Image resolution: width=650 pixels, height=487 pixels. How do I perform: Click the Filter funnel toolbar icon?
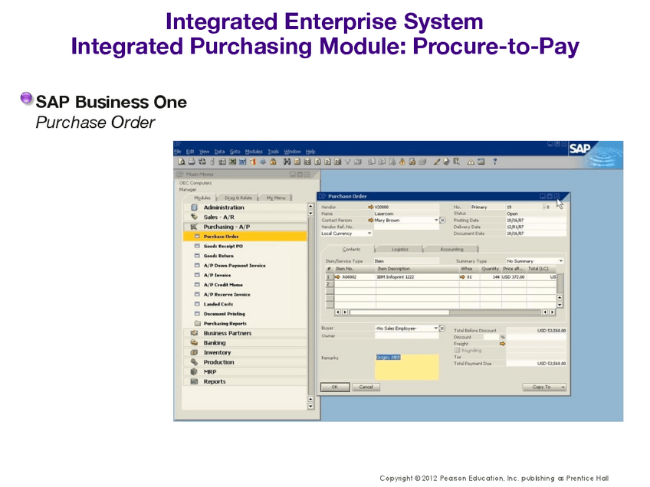point(348,162)
